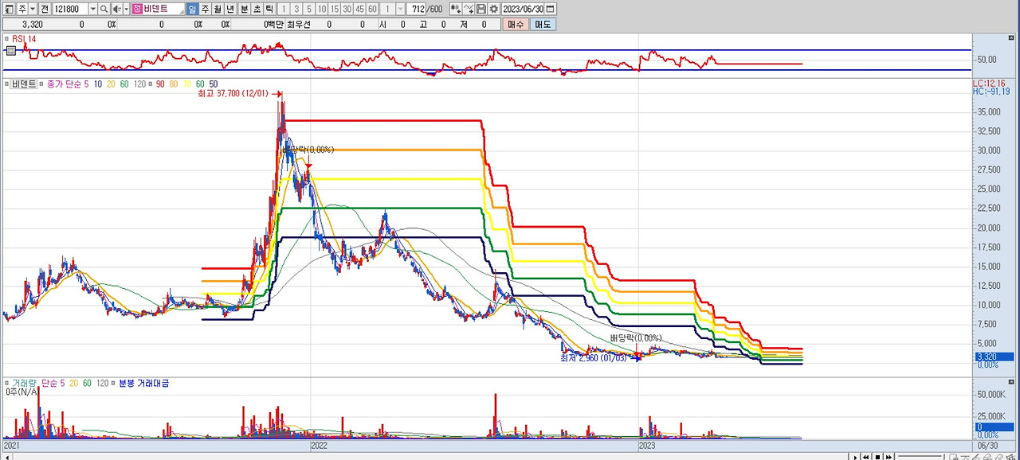Click the 전 button in toolbar
Screen dimensions: 1020x460
(45, 9)
